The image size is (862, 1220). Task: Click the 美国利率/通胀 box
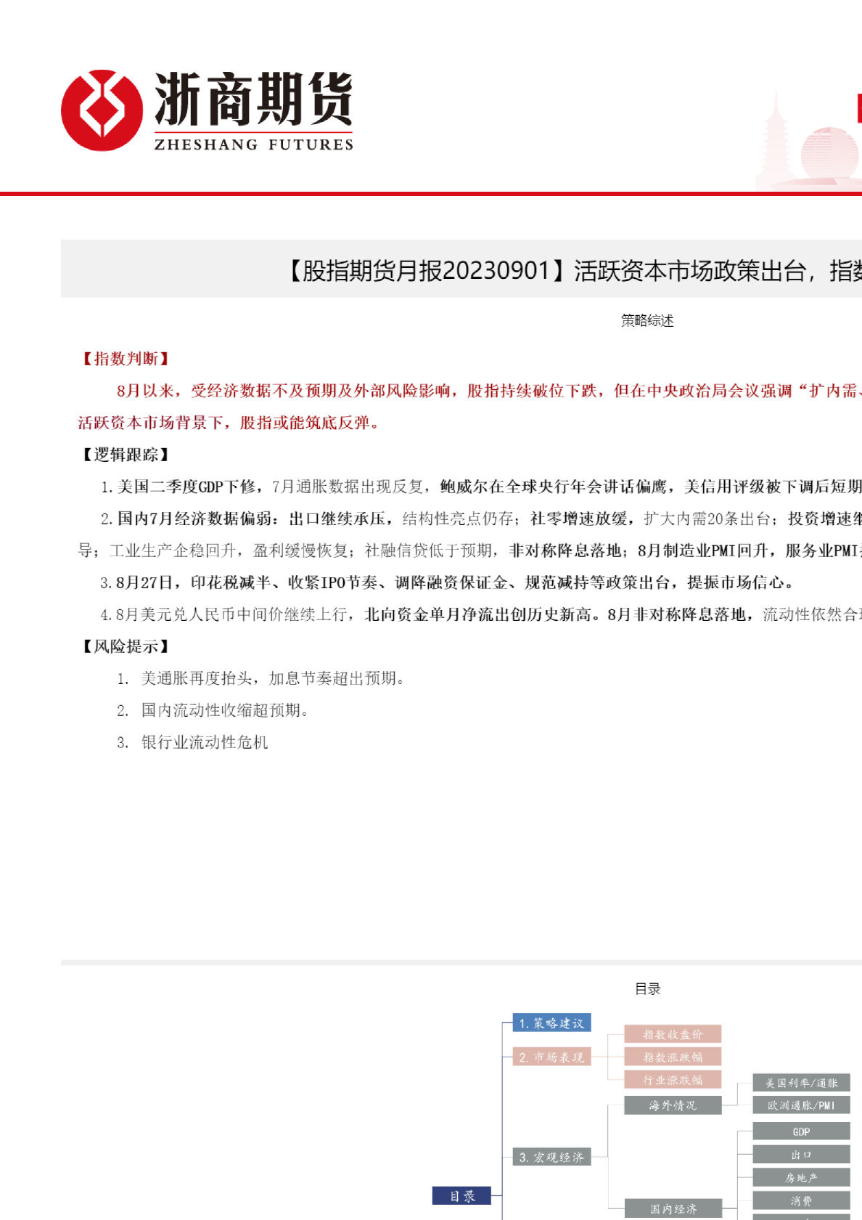coord(801,1083)
